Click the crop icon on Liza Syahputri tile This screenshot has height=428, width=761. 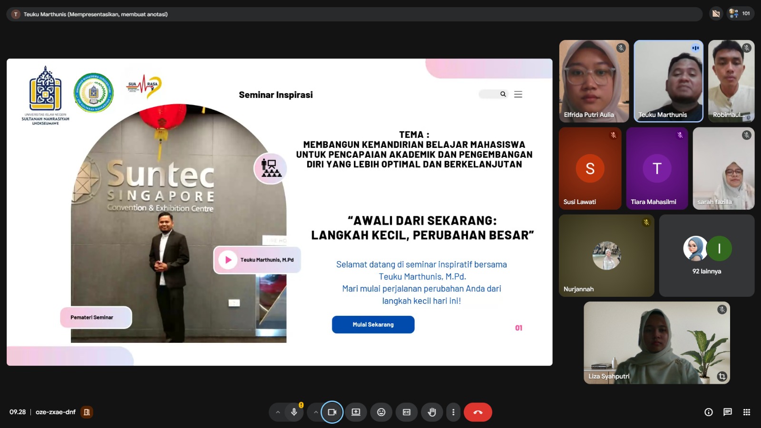point(722,376)
